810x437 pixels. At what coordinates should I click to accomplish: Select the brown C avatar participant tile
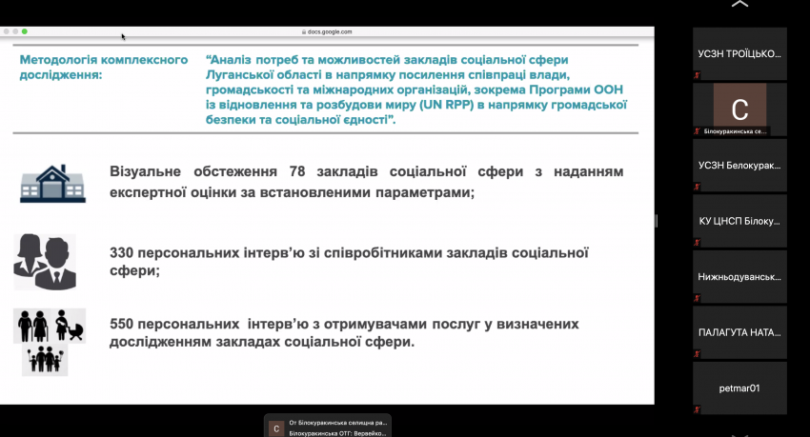(x=739, y=109)
